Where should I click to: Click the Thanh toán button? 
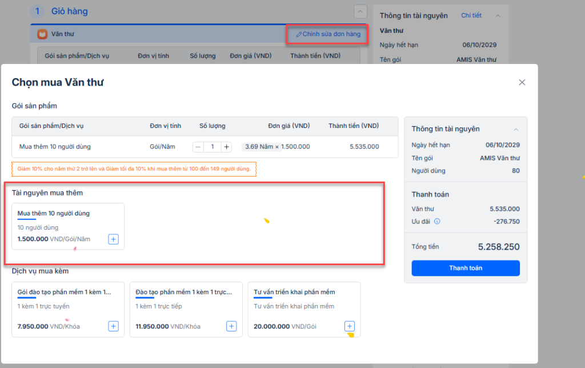(x=466, y=268)
